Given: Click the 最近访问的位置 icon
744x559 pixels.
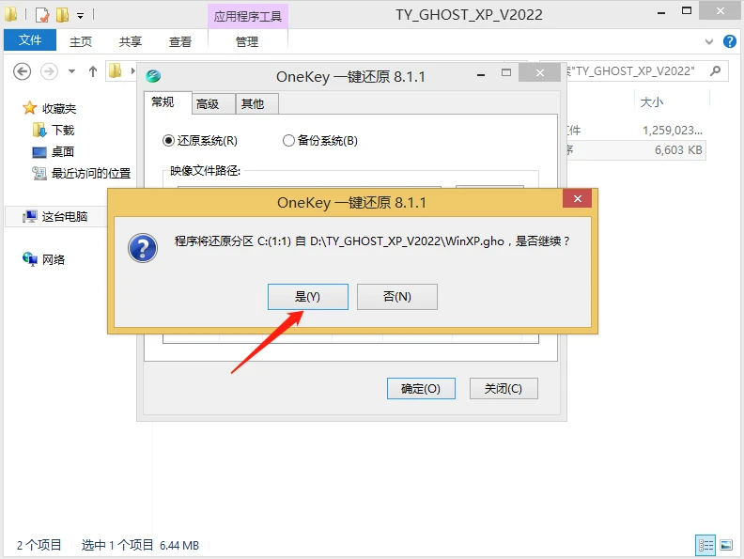Looking at the screenshot, I should [x=39, y=173].
